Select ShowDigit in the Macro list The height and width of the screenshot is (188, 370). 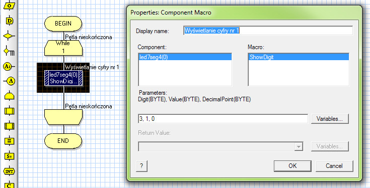299,57
